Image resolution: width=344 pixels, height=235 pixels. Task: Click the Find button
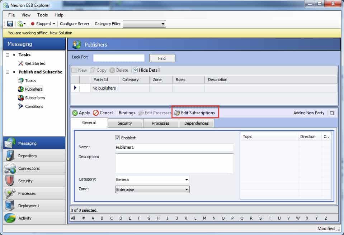pos(162,58)
